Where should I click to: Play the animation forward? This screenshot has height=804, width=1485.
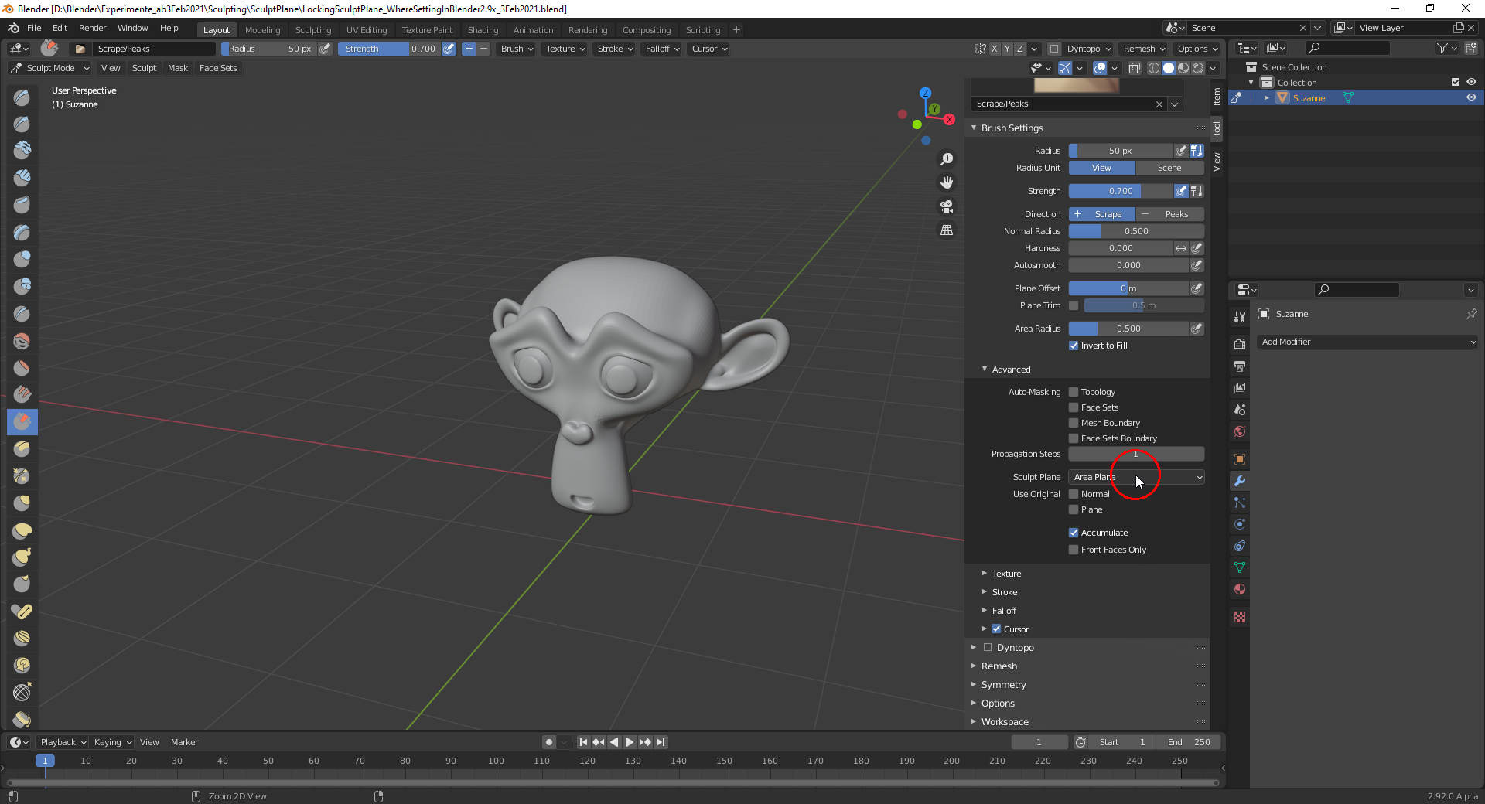pos(630,742)
